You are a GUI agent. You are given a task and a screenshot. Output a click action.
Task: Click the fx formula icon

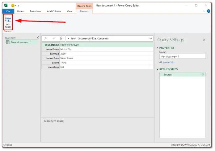[x=61, y=39]
